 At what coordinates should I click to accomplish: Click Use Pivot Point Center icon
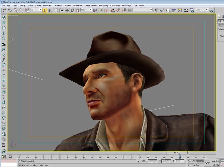[95, 10]
